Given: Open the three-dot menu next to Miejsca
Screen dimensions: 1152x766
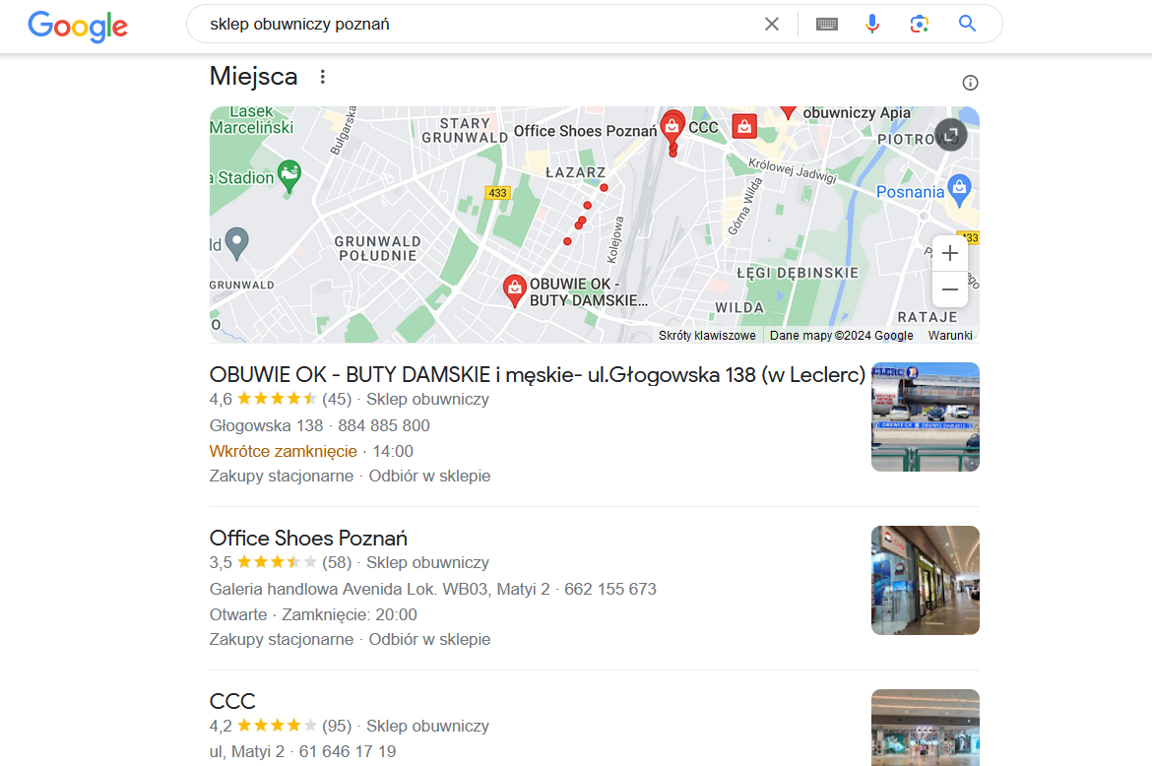Looking at the screenshot, I should tap(323, 77).
